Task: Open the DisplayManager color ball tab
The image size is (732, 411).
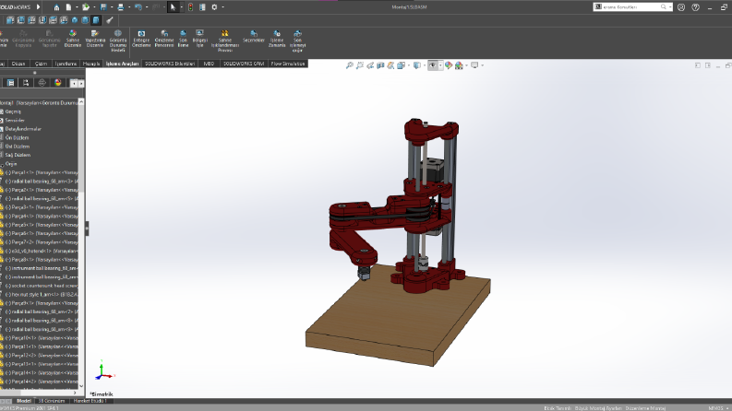Action: tap(57, 83)
